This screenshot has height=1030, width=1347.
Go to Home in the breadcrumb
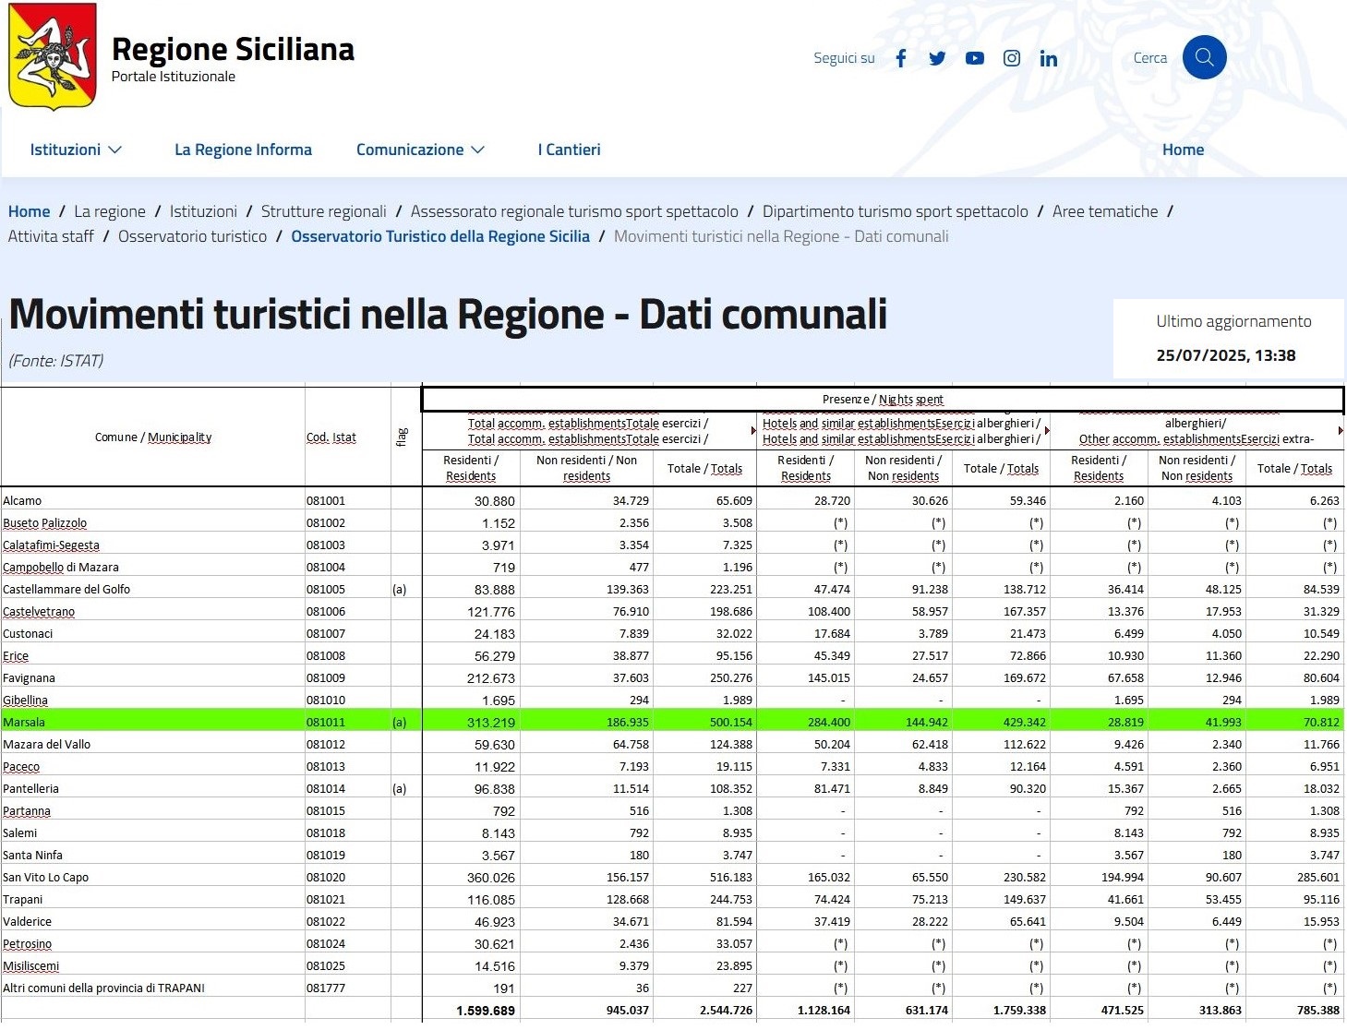(x=29, y=211)
